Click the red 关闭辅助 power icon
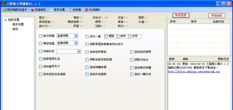 click(86, 10)
